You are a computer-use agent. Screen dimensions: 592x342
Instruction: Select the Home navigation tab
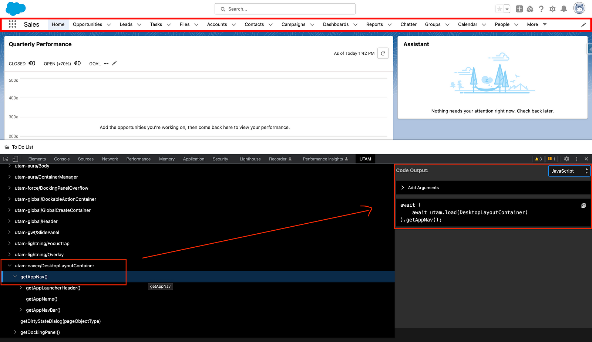tap(58, 24)
